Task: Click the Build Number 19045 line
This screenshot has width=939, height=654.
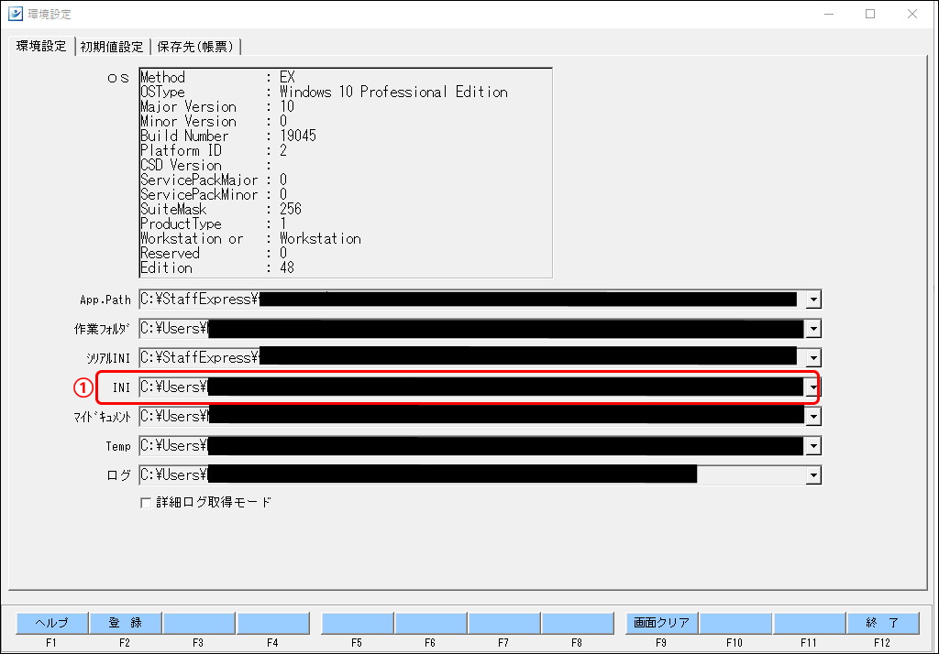Action: click(x=228, y=136)
